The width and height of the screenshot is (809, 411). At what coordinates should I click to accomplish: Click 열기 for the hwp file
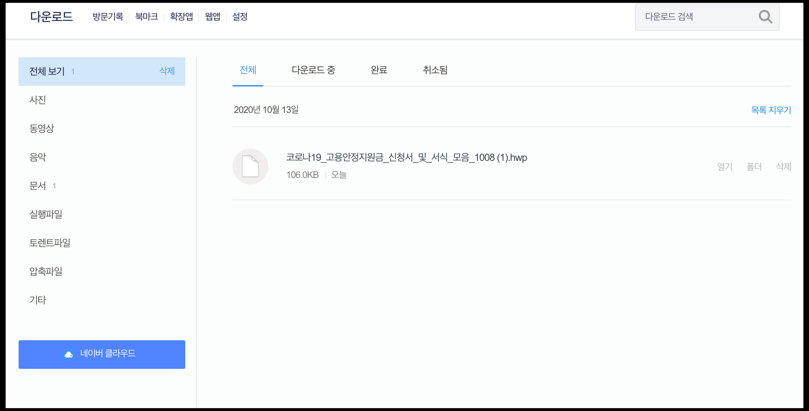click(x=725, y=167)
